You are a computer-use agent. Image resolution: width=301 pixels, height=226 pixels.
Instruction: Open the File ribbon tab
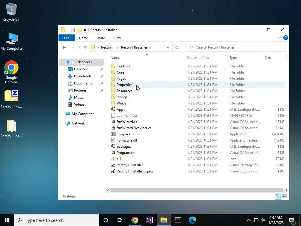coord(67,38)
